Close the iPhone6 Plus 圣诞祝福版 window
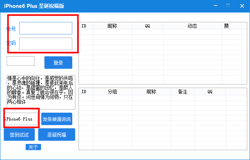 pyautogui.click(x=242, y=6)
